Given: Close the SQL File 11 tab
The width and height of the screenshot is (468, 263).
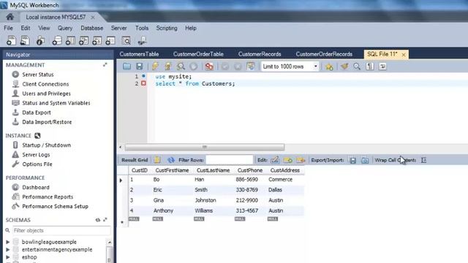Looking at the screenshot, I should tap(404, 55).
